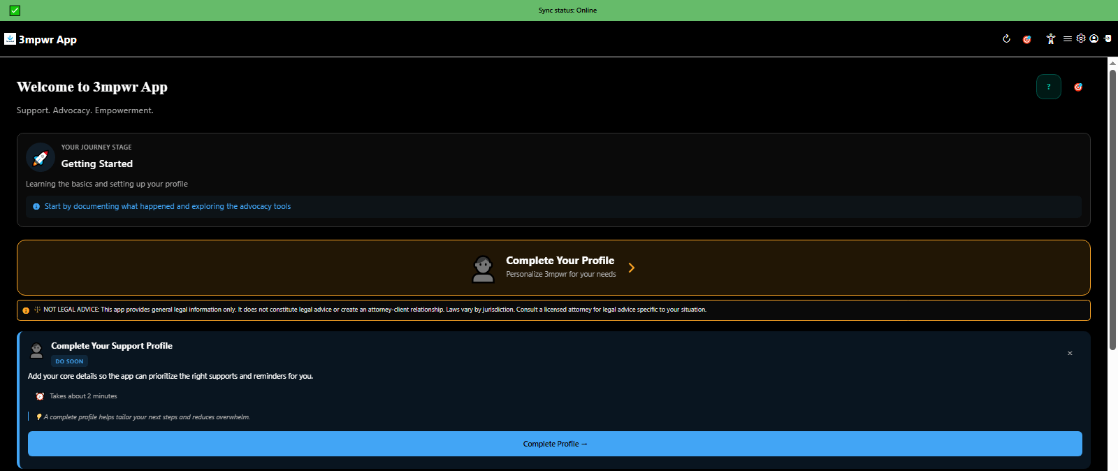
Task: Click the refresh icon in header
Action: point(1006,39)
